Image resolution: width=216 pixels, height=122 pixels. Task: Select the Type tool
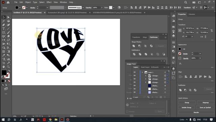pyautogui.click(x=4, y=29)
